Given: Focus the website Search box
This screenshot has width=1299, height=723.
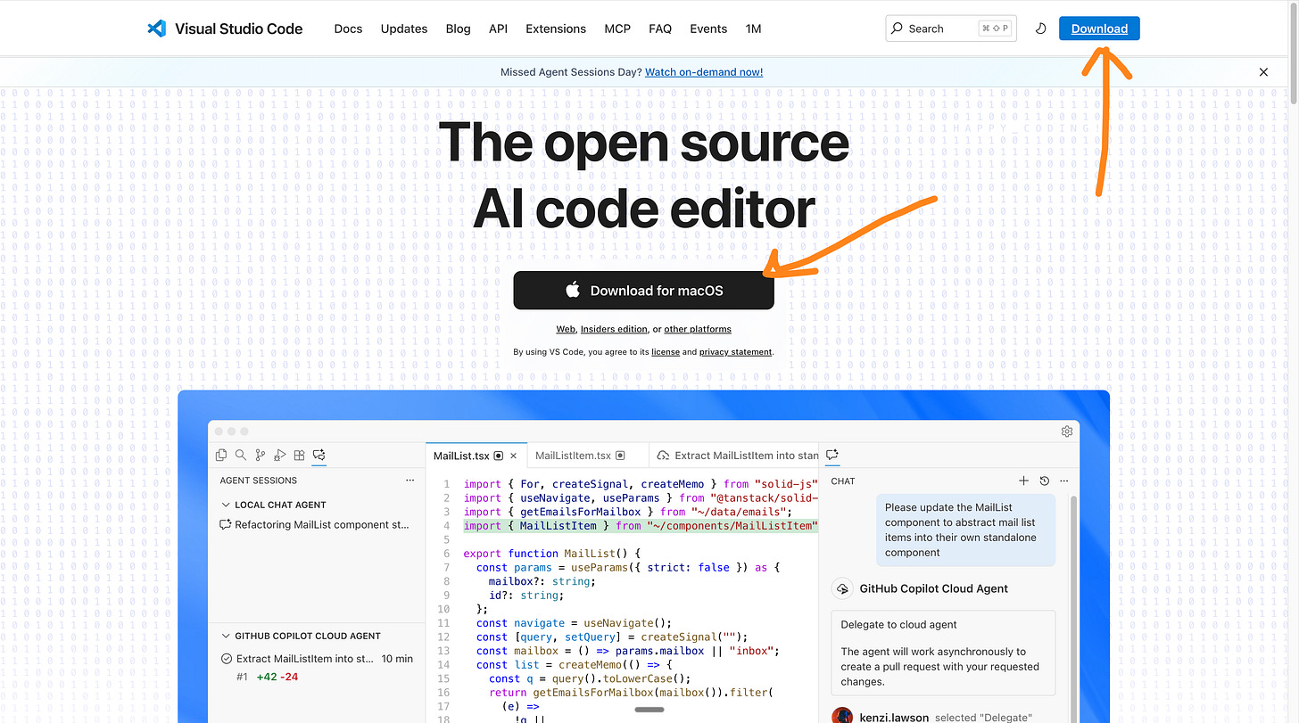Looking at the screenshot, I should point(951,29).
